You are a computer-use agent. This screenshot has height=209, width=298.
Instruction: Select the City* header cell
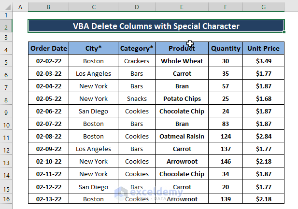(x=93, y=48)
